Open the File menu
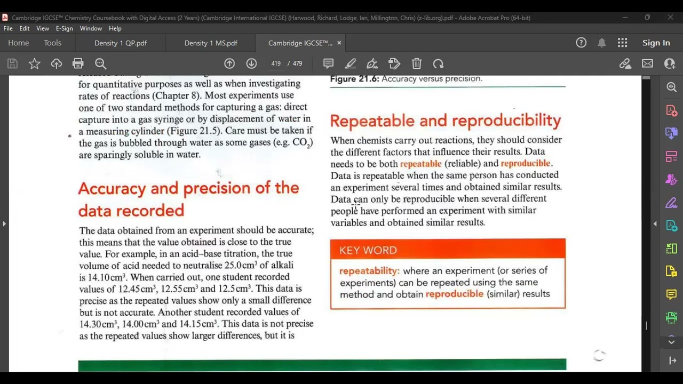This screenshot has height=384, width=683. coord(8,29)
